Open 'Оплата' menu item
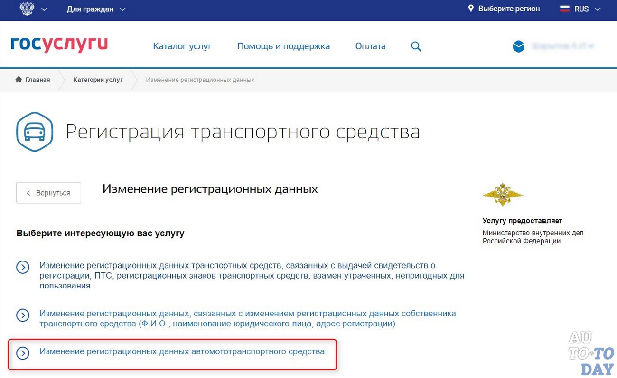 click(x=370, y=46)
